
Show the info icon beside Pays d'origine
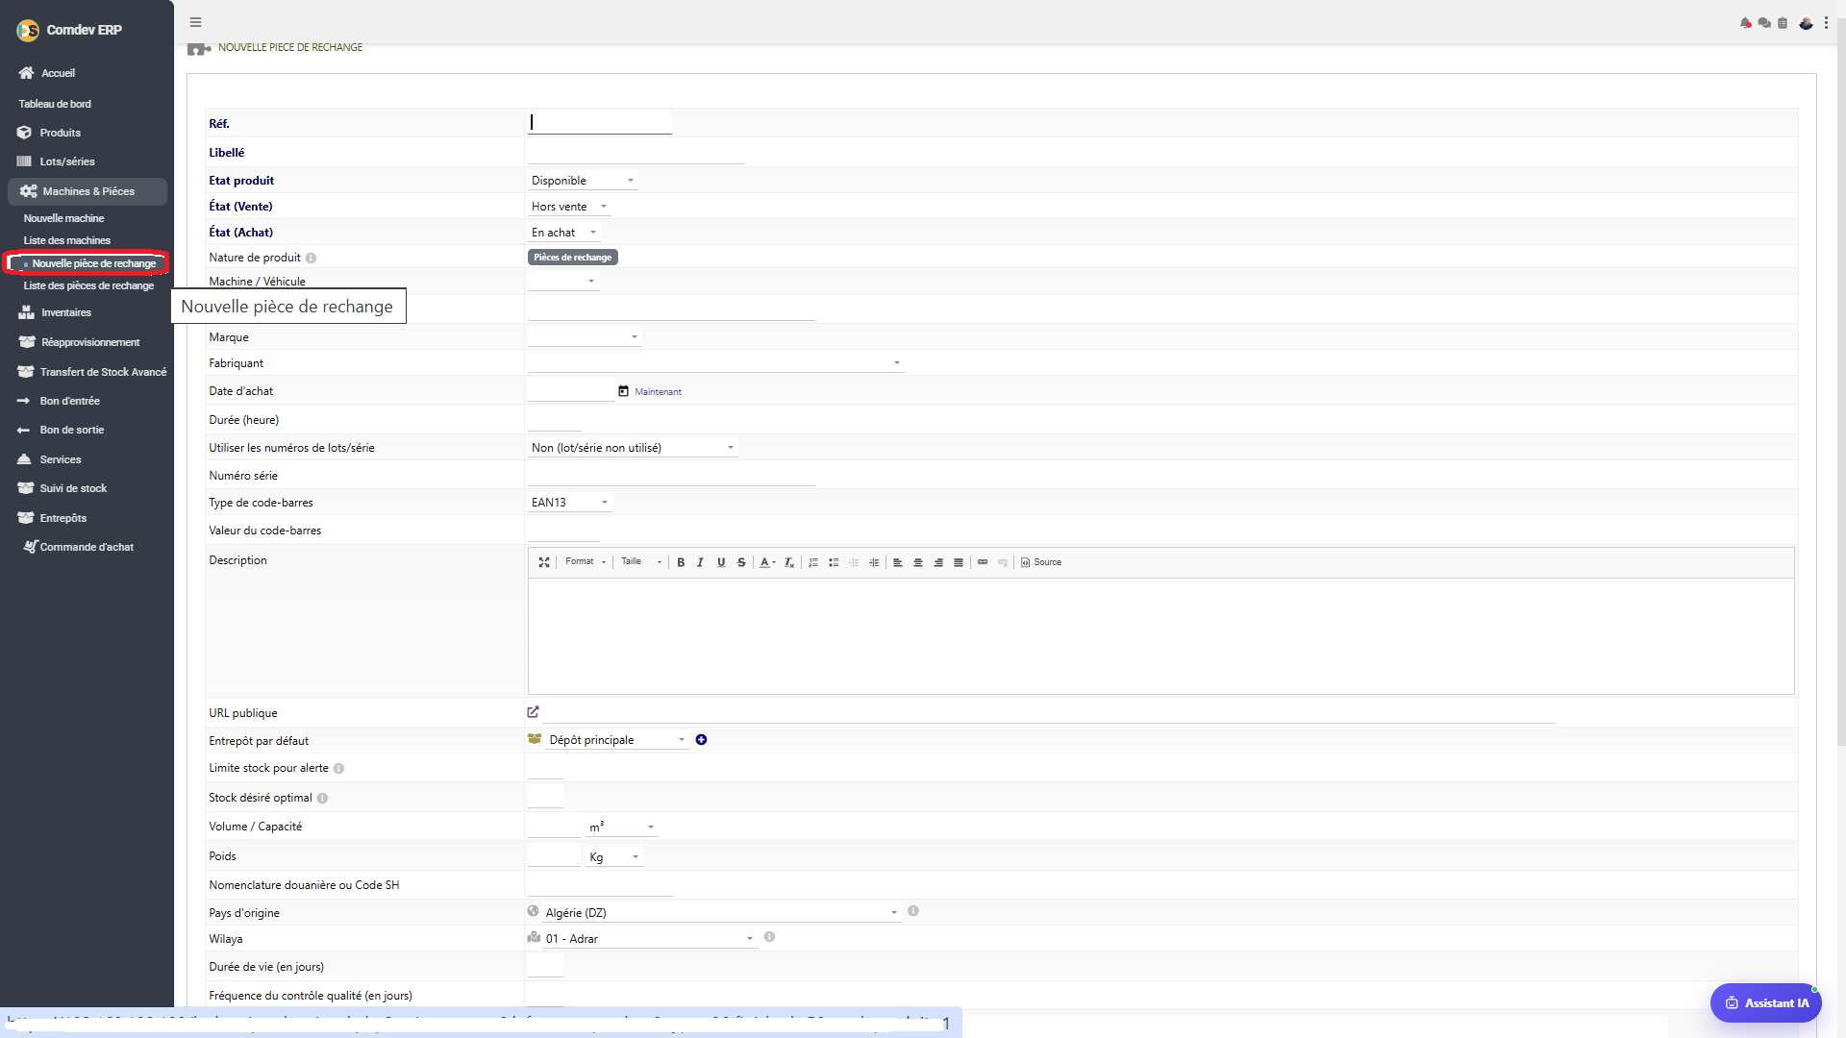tap(913, 911)
